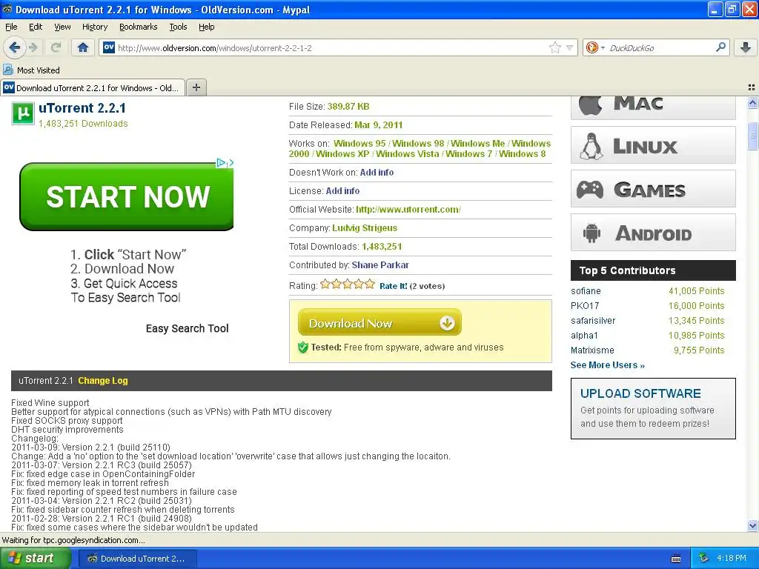Open contributor safarisilver's profile

[x=593, y=321]
